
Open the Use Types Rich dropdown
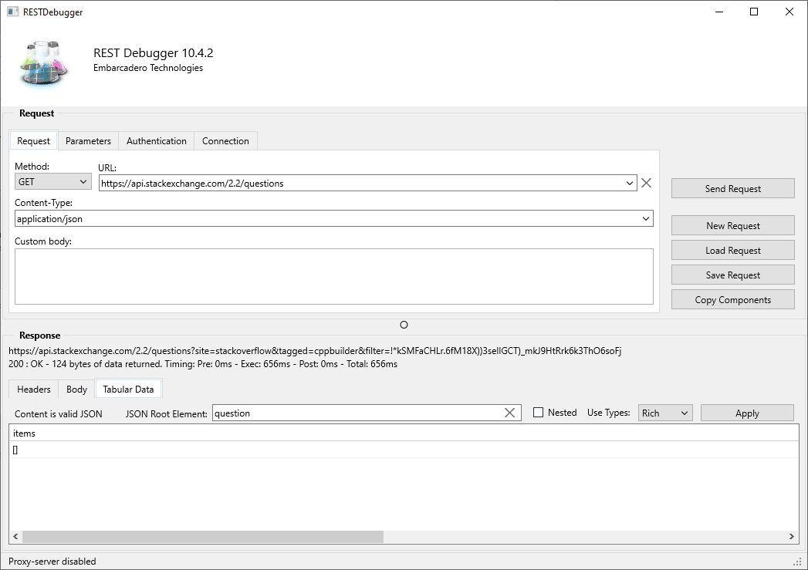(x=665, y=413)
